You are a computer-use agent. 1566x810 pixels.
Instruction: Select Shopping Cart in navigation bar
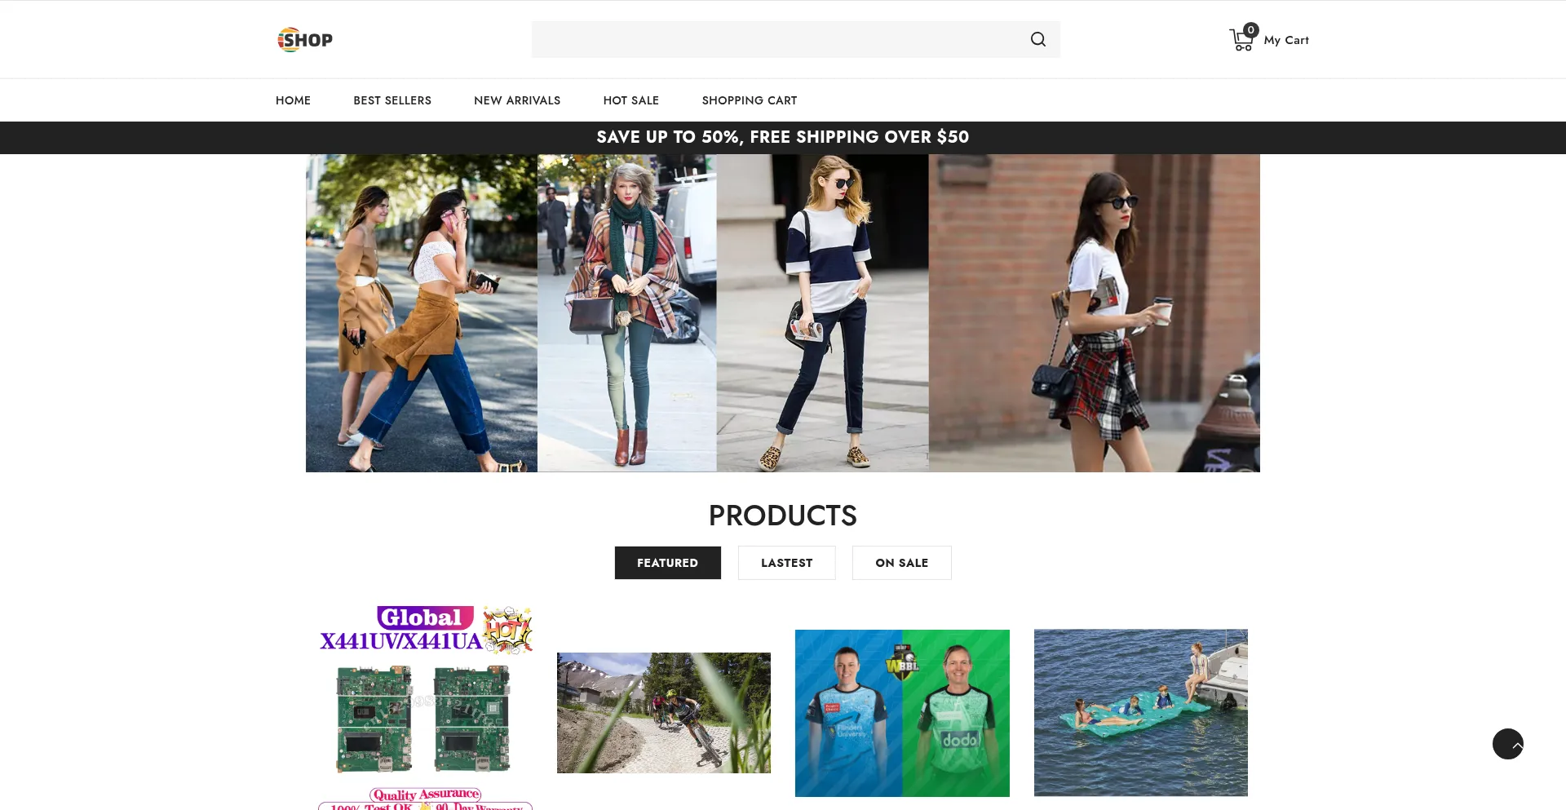(x=749, y=100)
